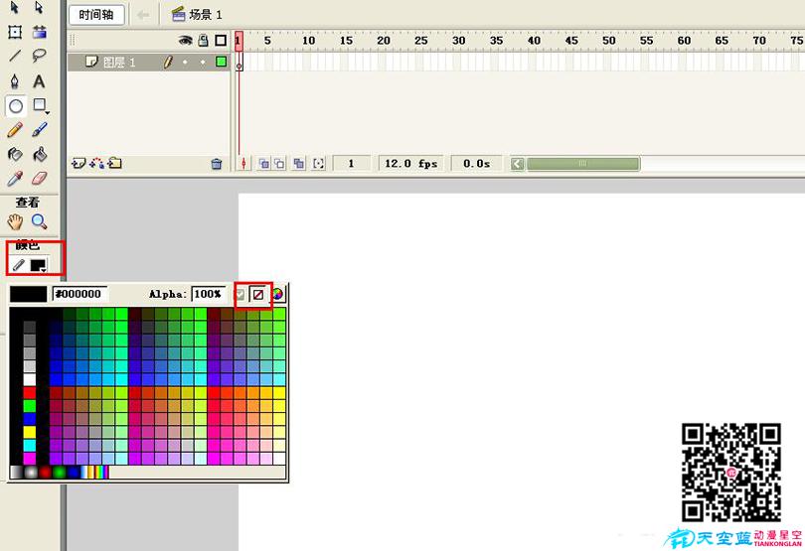Pick the magenta swatch in left column
Image resolution: width=805 pixels, height=551 pixels.
[30, 459]
